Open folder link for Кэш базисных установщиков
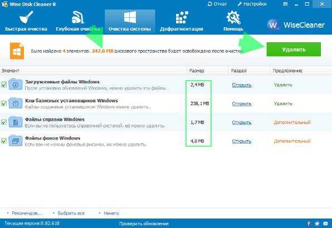The image size is (332, 228). (x=242, y=104)
